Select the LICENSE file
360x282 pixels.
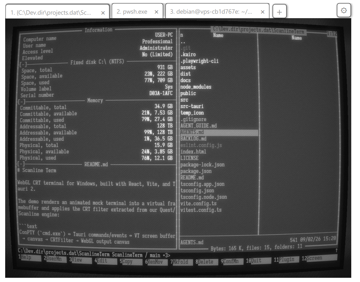pyautogui.click(x=190, y=158)
